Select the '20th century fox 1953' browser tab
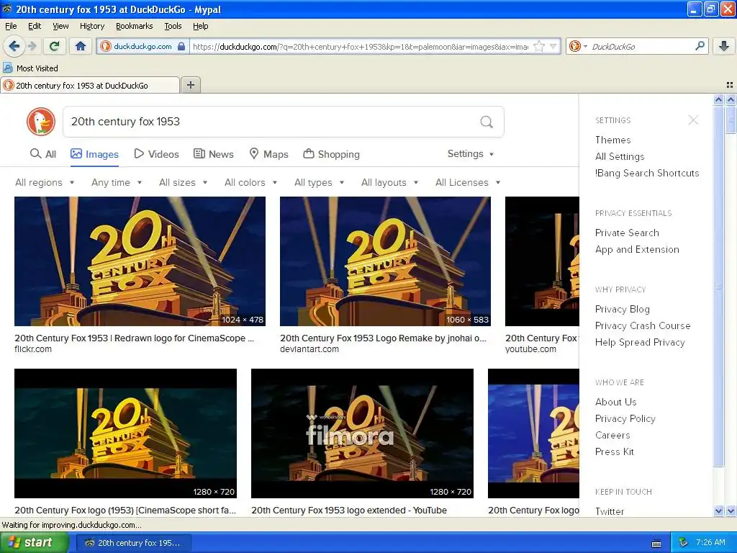 (90, 85)
